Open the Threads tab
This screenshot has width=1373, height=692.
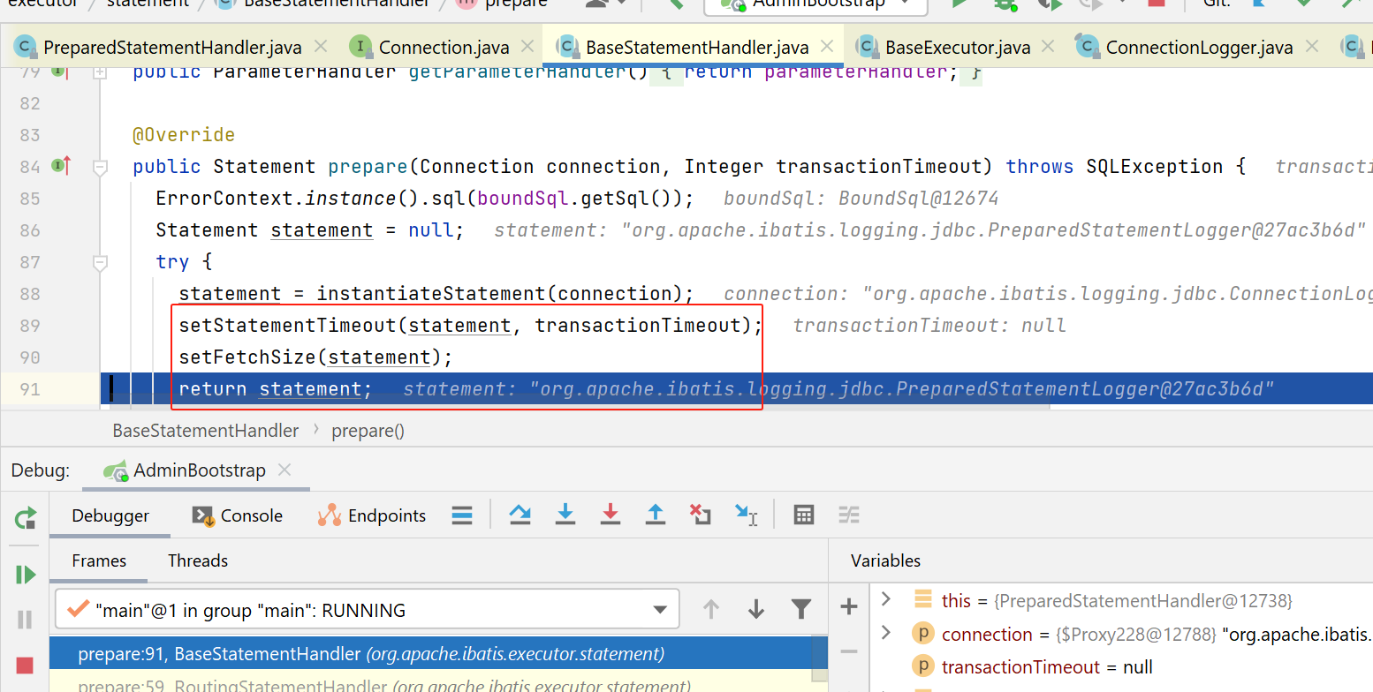pyautogui.click(x=198, y=560)
